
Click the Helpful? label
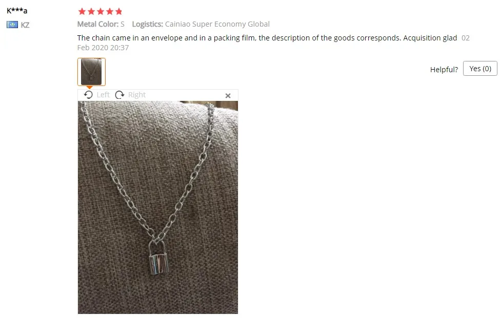444,70
